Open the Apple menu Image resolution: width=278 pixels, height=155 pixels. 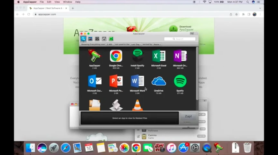pos(18,2)
